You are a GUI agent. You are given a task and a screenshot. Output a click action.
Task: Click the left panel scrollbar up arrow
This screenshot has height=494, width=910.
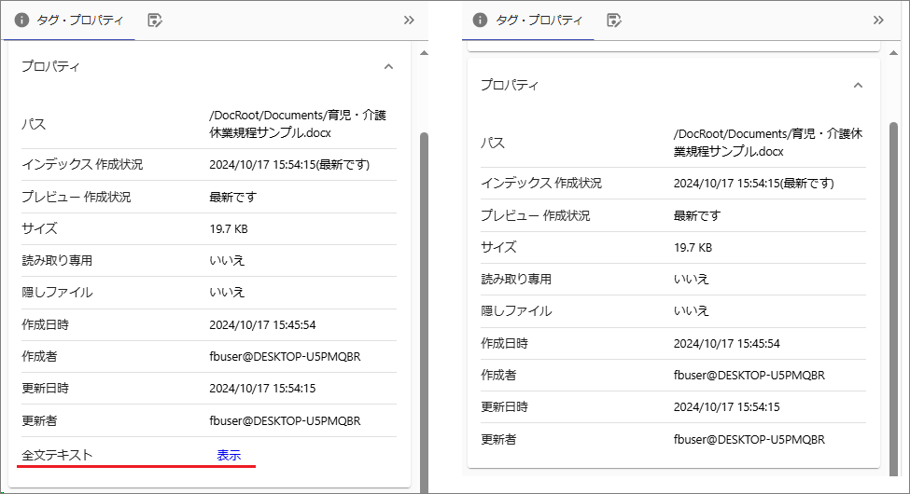point(424,53)
